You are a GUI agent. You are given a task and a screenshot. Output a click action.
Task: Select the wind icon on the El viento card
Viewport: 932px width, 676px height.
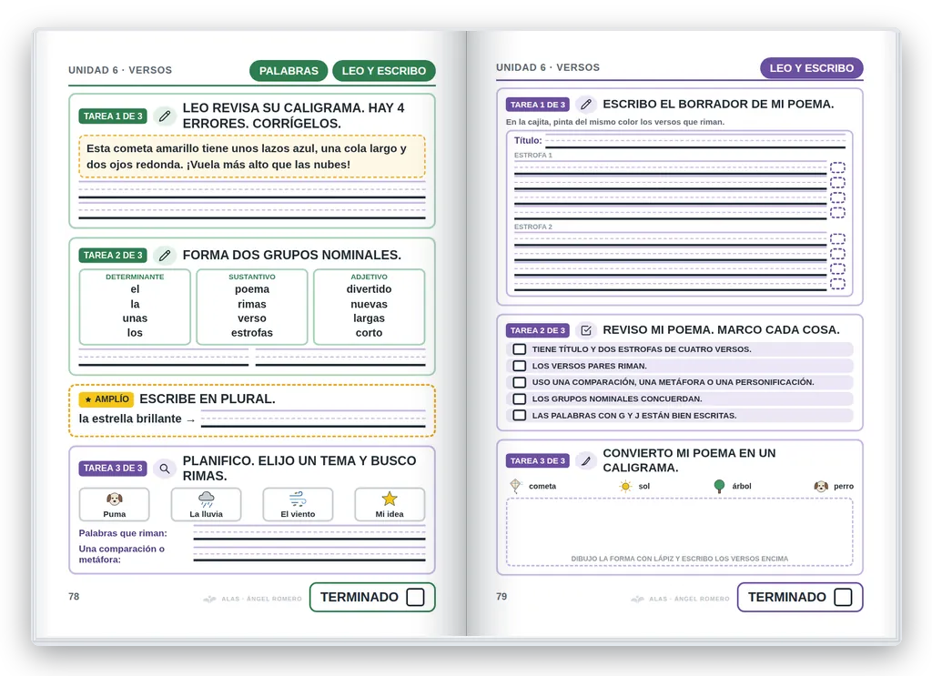pyautogui.click(x=298, y=499)
